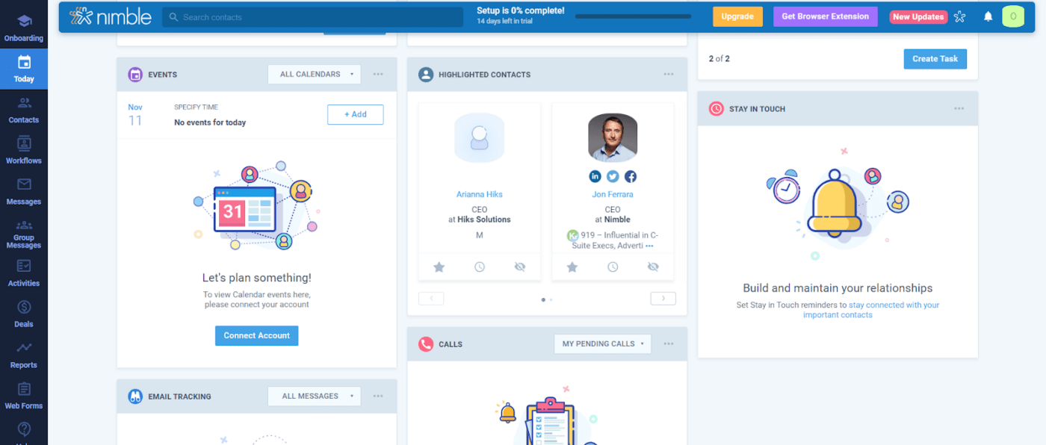1046x445 pixels.
Task: Select Today in the sidebar
Action: 24,69
